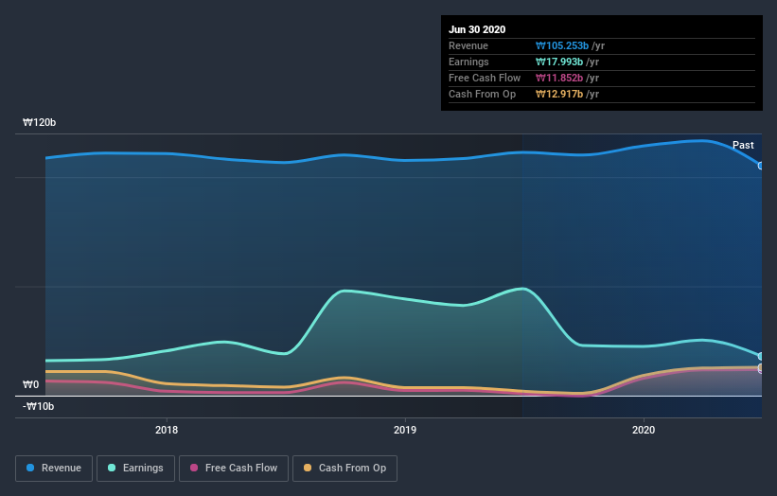Click the 2020 x-axis label
777x496 pixels.
(644, 430)
